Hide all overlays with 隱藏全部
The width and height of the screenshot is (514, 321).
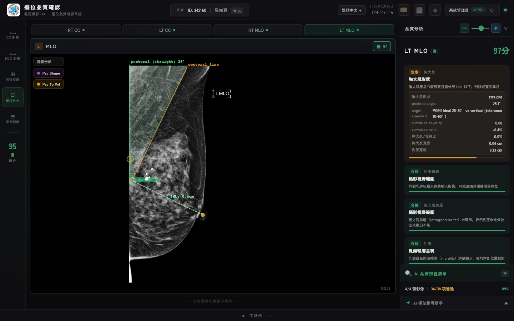49,62
